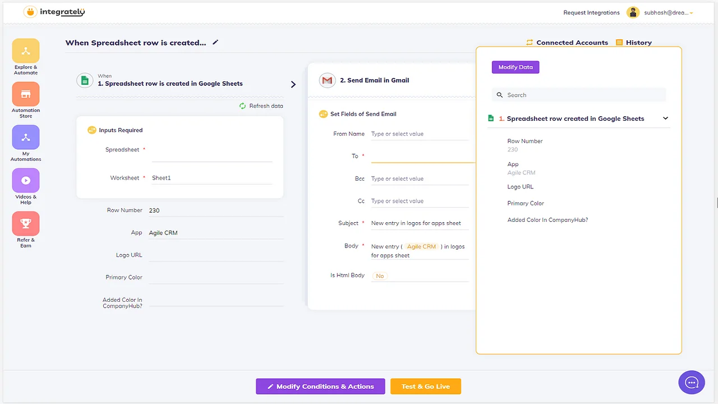
Task: Open the chat support bubble
Action: click(691, 382)
